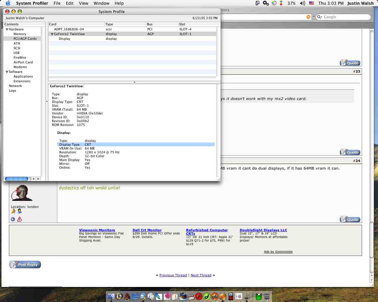
Task: Open Finder from the Dock
Action: [111, 296]
